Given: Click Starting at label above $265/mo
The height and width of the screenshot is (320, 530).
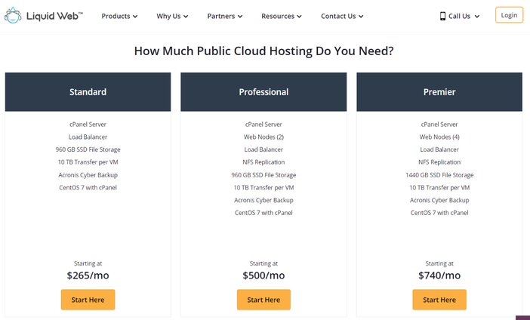Looking at the screenshot, I should [x=88, y=263].
